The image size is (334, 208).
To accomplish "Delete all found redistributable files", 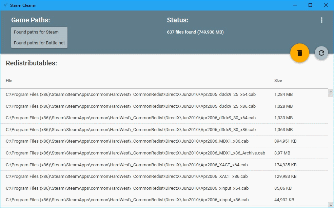I will point(299,53).
